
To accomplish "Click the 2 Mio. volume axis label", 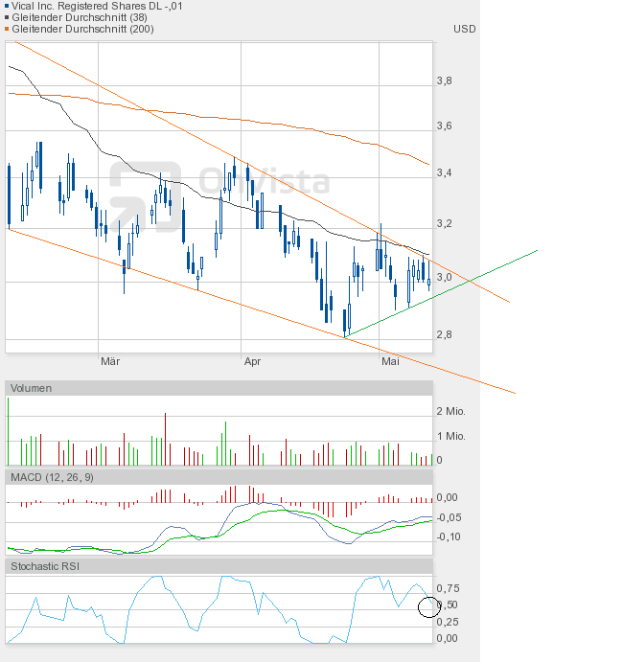I will 450,411.
